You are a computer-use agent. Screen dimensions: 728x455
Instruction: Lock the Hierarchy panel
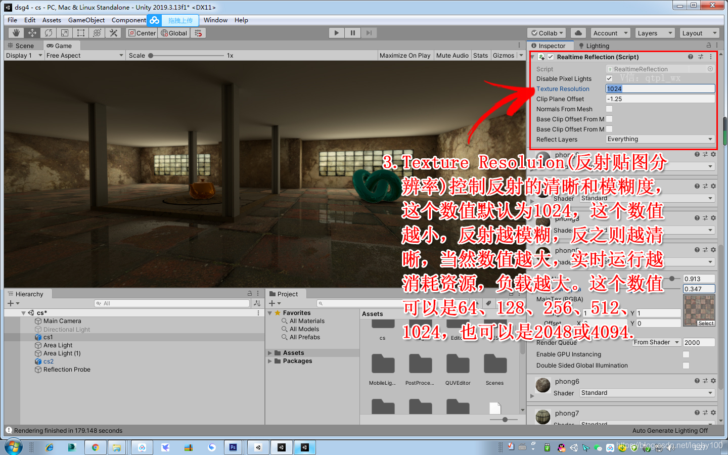tap(249, 293)
